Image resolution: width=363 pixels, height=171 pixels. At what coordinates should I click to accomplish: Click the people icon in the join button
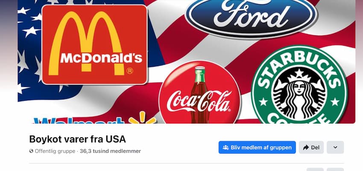[225, 148]
